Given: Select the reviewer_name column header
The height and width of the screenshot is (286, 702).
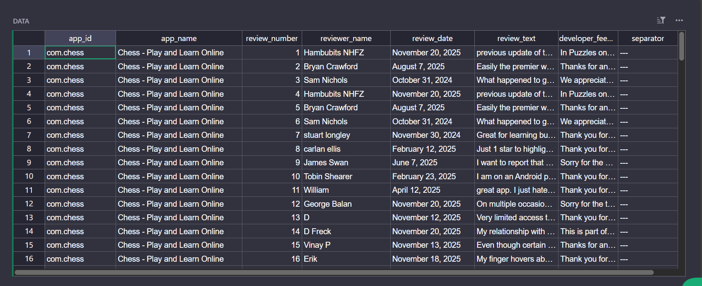Looking at the screenshot, I should (346, 38).
